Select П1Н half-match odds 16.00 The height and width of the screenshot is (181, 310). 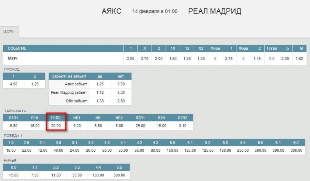[x=35, y=126]
